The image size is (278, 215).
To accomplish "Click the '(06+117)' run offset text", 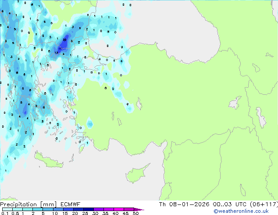I will [x=264, y=204].
